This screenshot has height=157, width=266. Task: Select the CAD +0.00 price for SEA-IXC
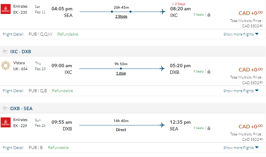251,13
